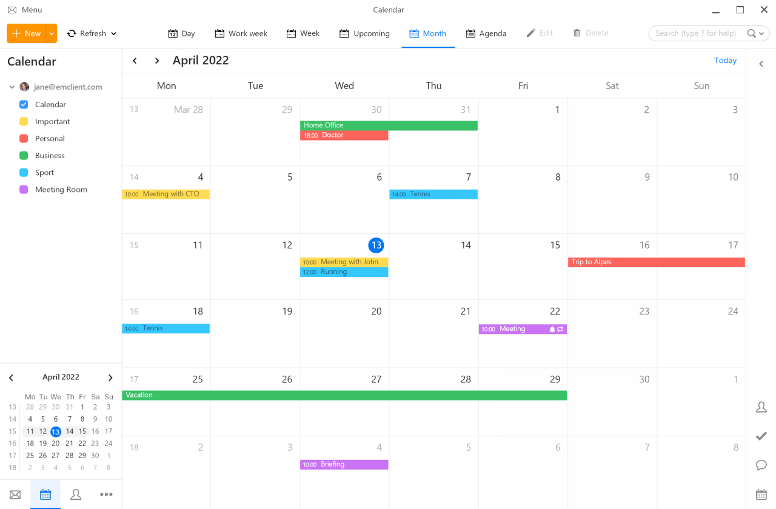This screenshot has width=776, height=509.
Task: Open the Contacts icon in right sidebar
Action: pos(761,407)
